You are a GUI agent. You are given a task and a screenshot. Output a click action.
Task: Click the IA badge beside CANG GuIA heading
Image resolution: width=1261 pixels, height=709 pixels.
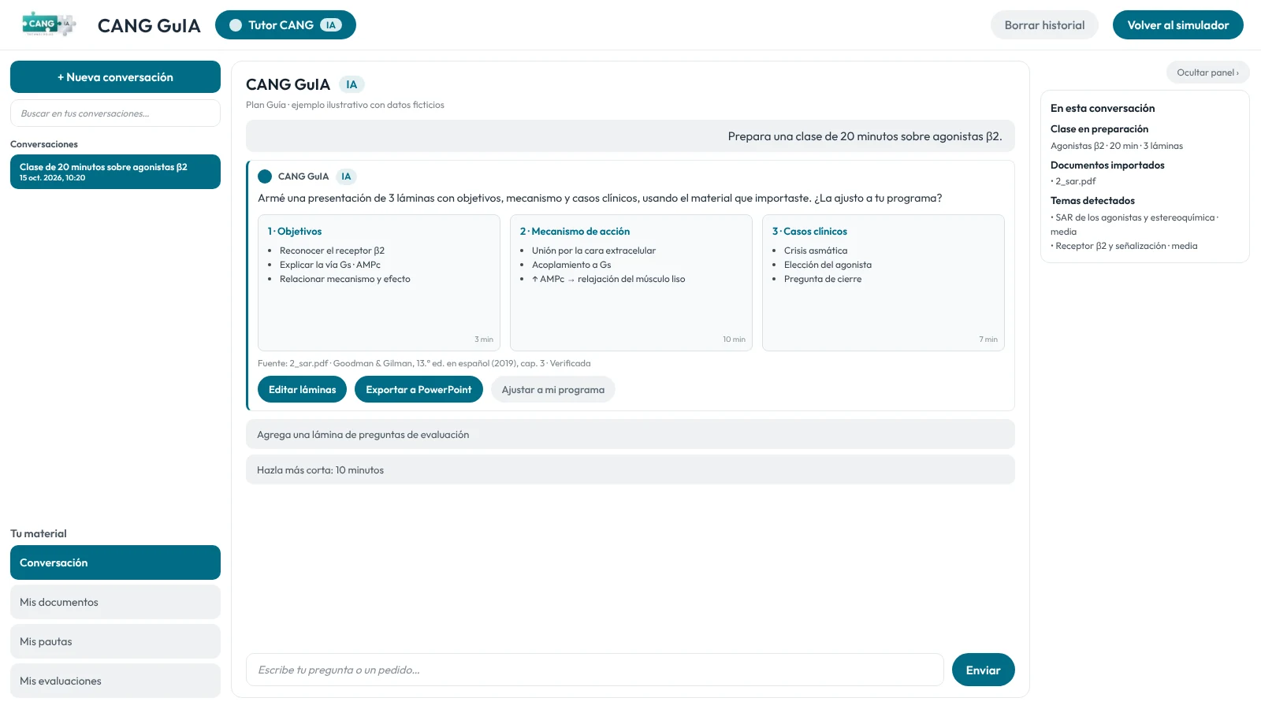352,84
